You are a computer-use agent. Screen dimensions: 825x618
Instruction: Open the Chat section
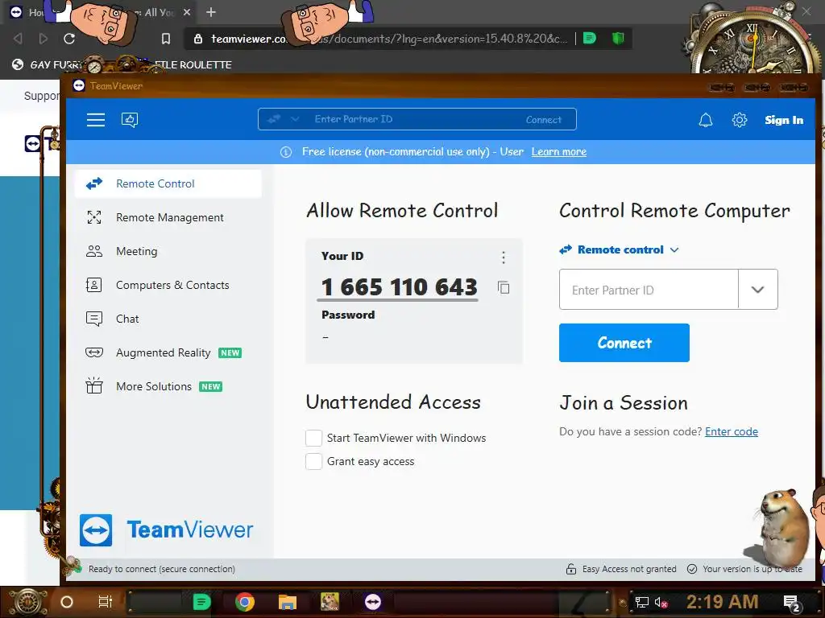[168, 319]
